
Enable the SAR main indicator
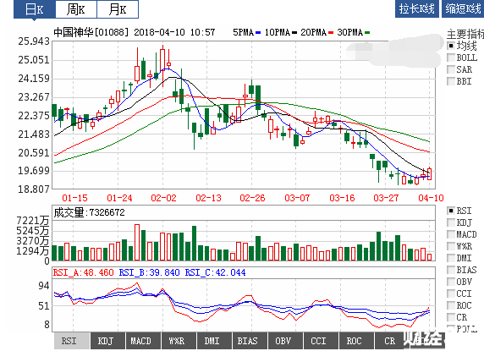pyautogui.click(x=451, y=69)
